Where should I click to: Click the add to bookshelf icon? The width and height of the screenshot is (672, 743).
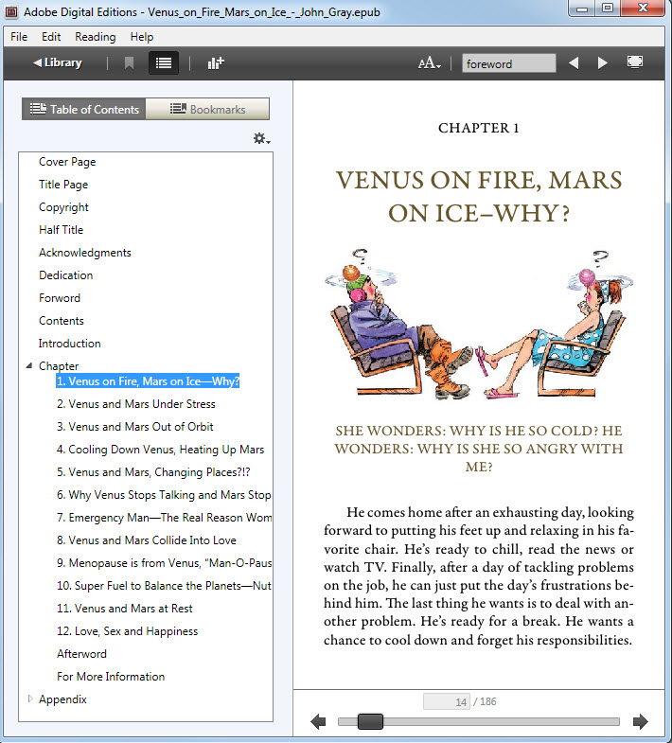pyautogui.click(x=216, y=63)
